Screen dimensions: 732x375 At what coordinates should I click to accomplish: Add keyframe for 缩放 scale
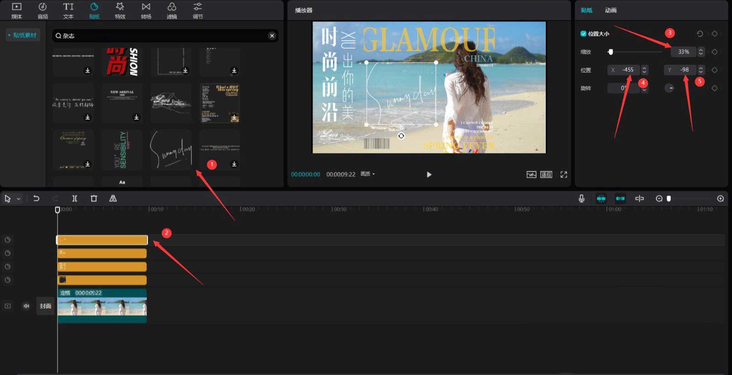(714, 52)
